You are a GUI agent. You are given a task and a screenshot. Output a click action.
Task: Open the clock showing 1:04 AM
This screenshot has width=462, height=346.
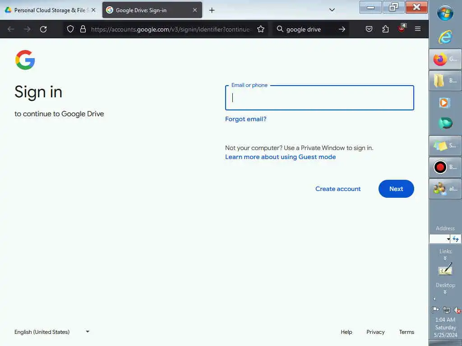point(445,327)
